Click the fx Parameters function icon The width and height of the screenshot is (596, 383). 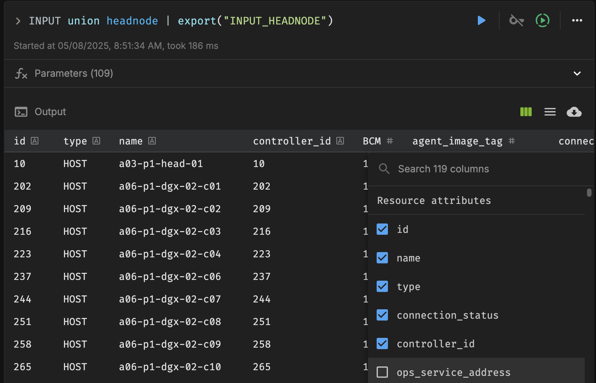(x=21, y=73)
